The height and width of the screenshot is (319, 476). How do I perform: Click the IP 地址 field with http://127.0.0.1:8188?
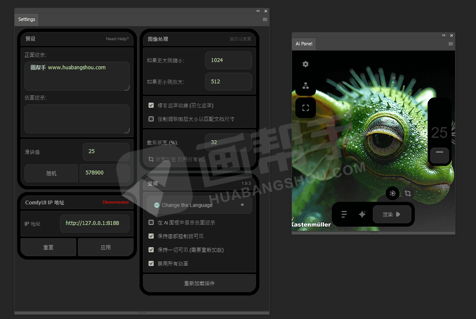95,224
